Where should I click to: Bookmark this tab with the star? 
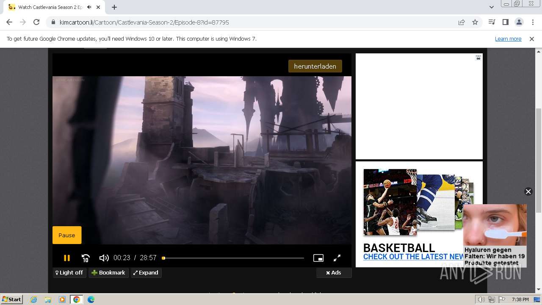pyautogui.click(x=475, y=22)
